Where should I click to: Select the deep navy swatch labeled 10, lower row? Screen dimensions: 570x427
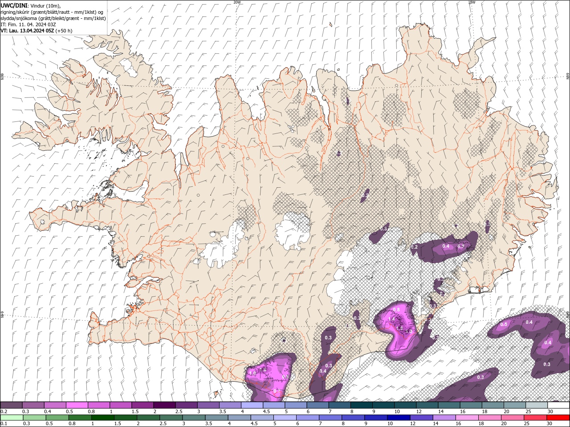398,418
